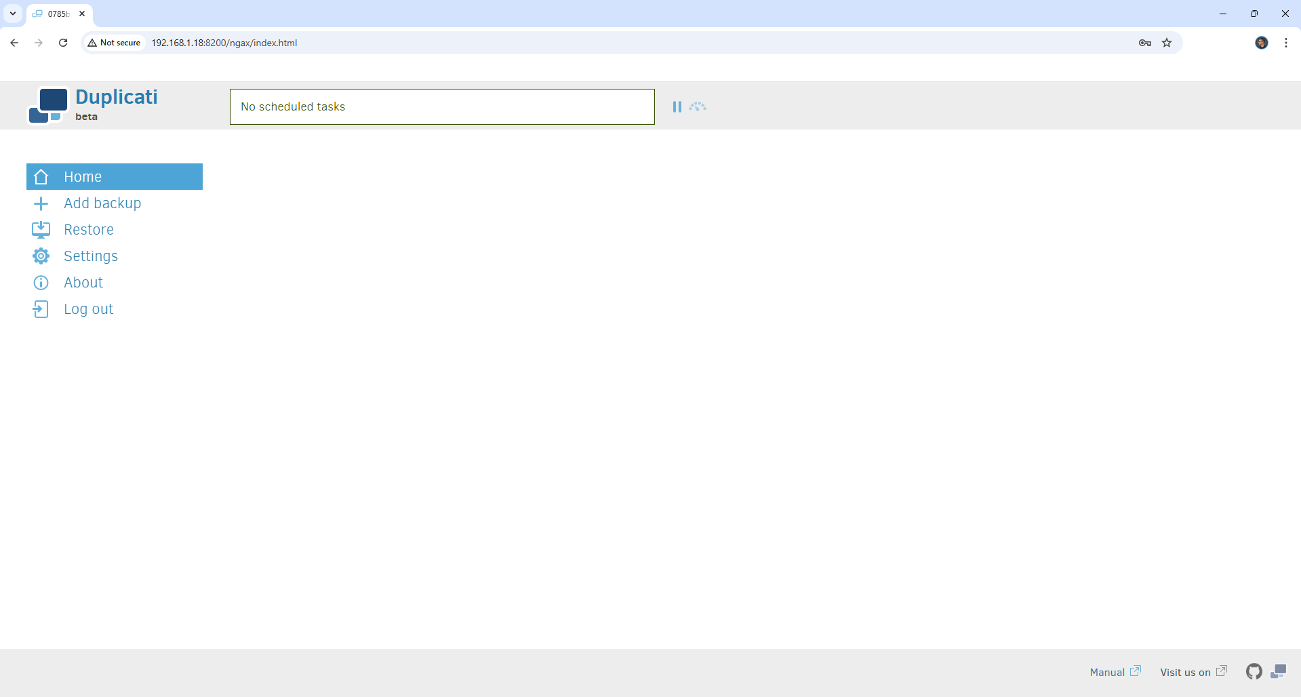1301x697 pixels.
Task: Reload the page with refresh icon
Action: pyautogui.click(x=63, y=43)
